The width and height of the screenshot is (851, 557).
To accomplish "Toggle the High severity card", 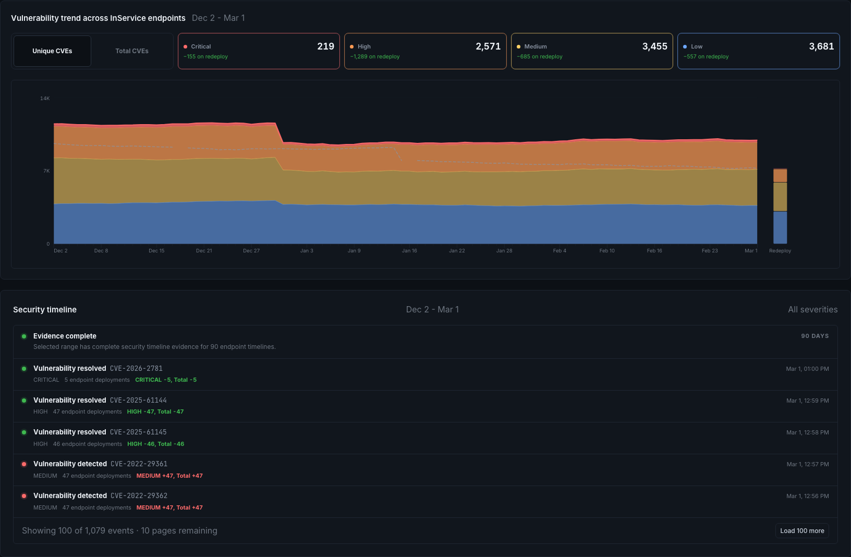I will 425,51.
